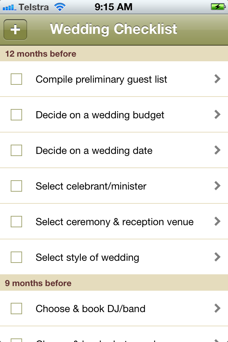
Task: Check off Compile preliminary guest list
Action: [x=16, y=79]
